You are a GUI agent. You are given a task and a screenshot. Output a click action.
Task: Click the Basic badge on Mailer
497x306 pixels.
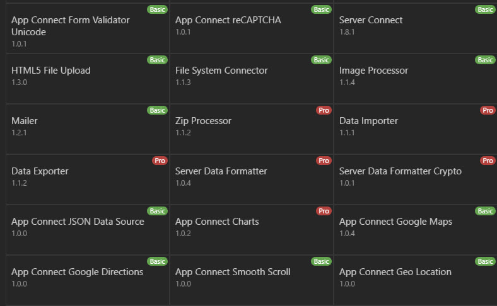[x=157, y=110]
